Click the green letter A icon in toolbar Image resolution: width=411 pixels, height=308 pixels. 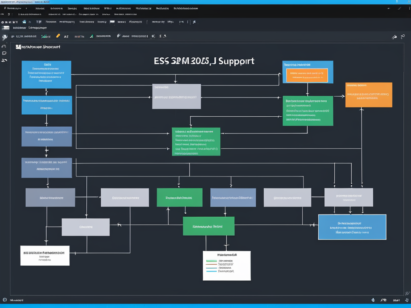coord(92,36)
